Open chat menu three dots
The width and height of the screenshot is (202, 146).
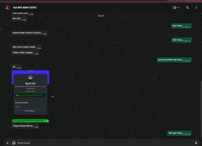tap(196, 8)
